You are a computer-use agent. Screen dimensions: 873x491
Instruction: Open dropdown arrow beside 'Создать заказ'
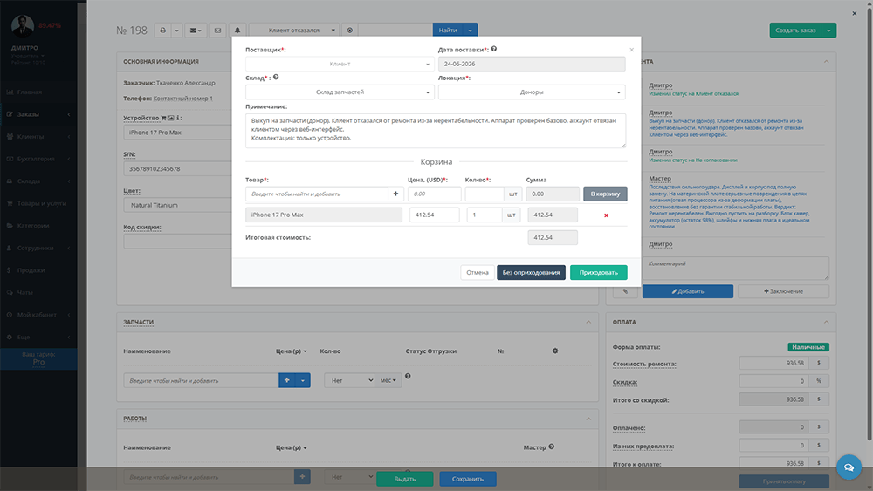click(x=829, y=30)
